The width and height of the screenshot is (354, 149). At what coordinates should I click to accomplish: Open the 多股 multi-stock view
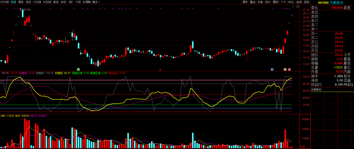tap(260, 2)
